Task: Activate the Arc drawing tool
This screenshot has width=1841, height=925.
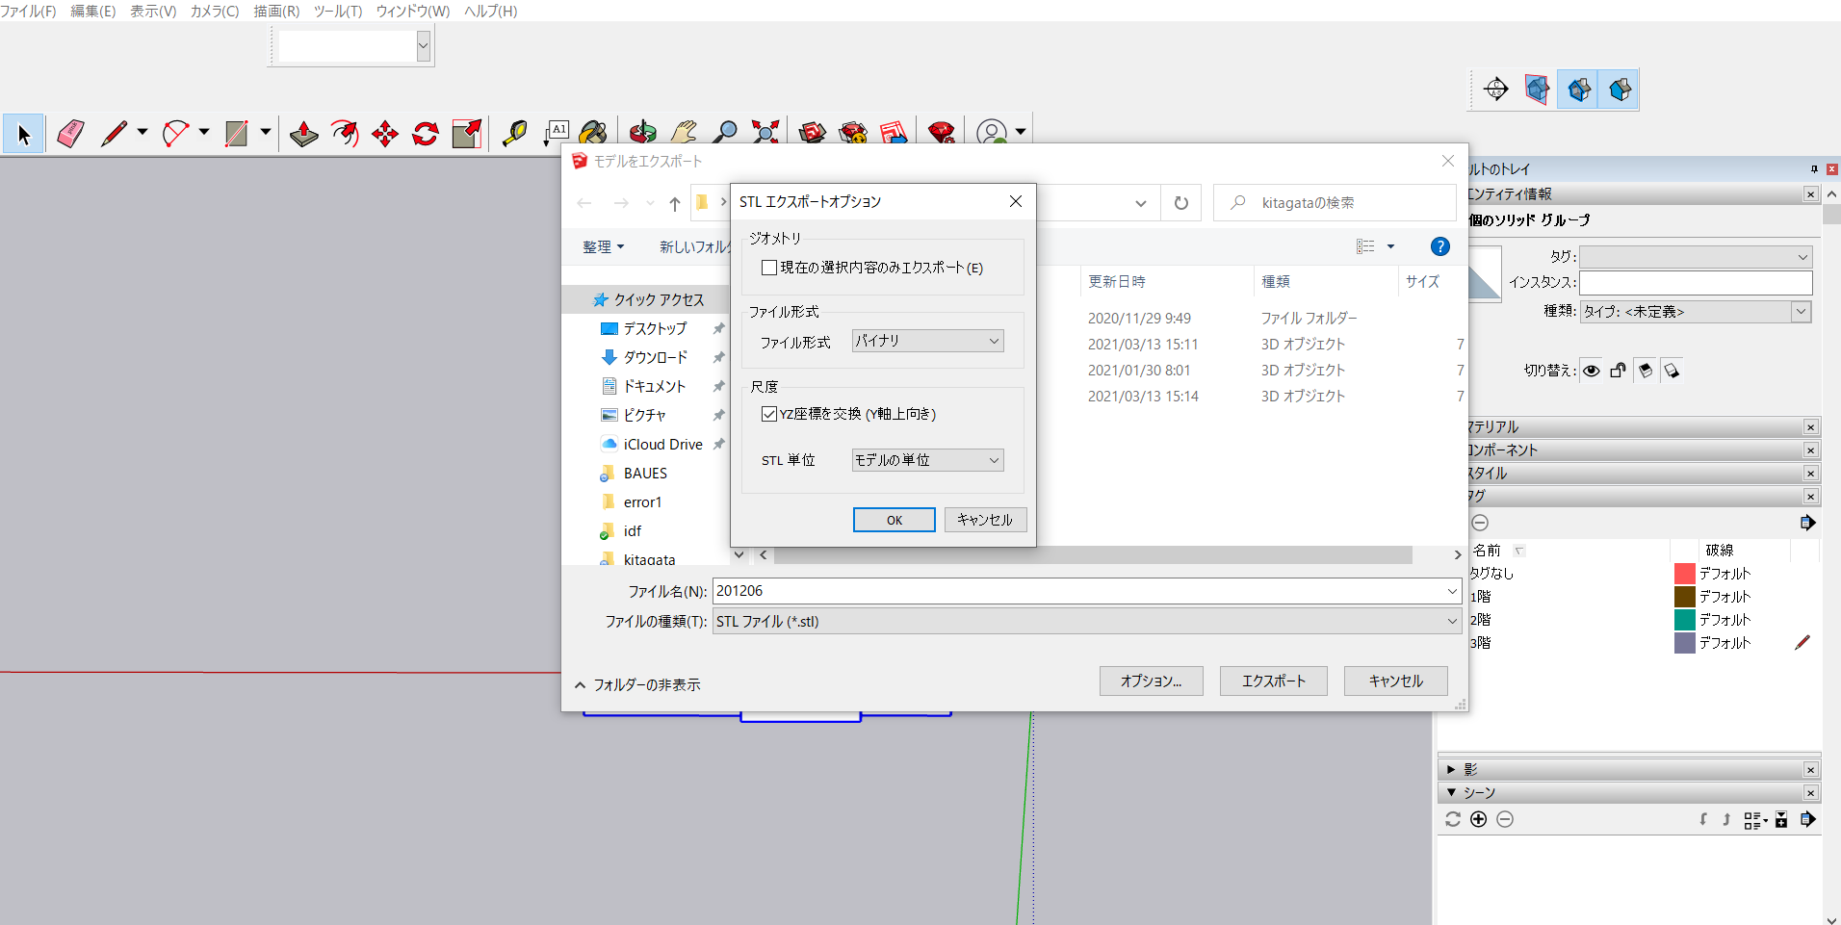Action: (175, 134)
